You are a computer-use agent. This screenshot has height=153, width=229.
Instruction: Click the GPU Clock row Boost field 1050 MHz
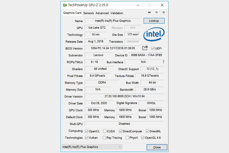coord(156,110)
